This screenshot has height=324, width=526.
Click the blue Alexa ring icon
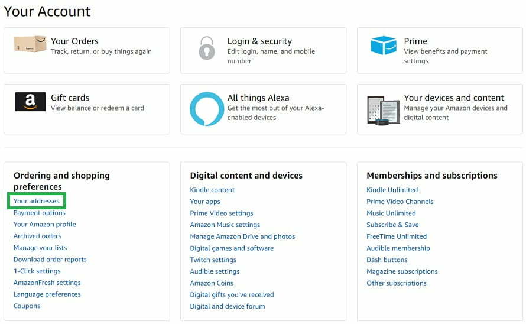207,109
